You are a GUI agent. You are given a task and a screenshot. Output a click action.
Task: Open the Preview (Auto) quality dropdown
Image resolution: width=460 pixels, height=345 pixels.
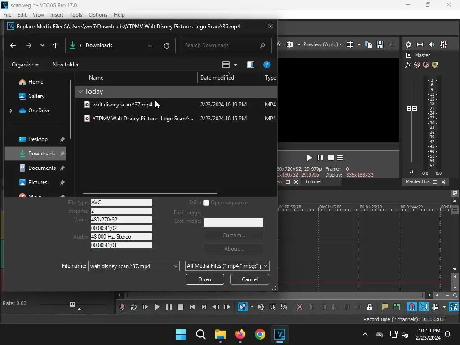(x=323, y=44)
